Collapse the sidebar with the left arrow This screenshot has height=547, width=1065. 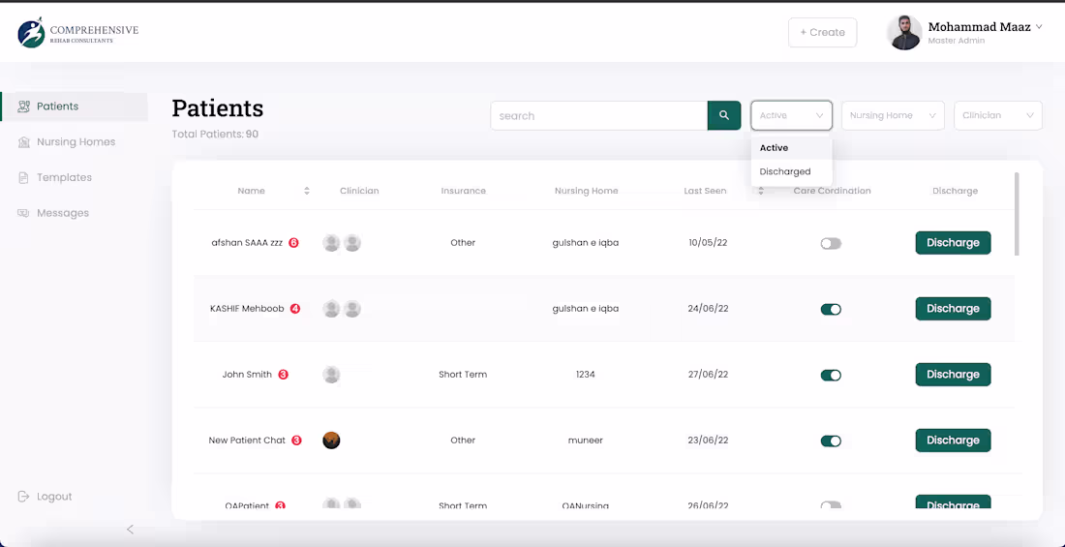pos(131,530)
